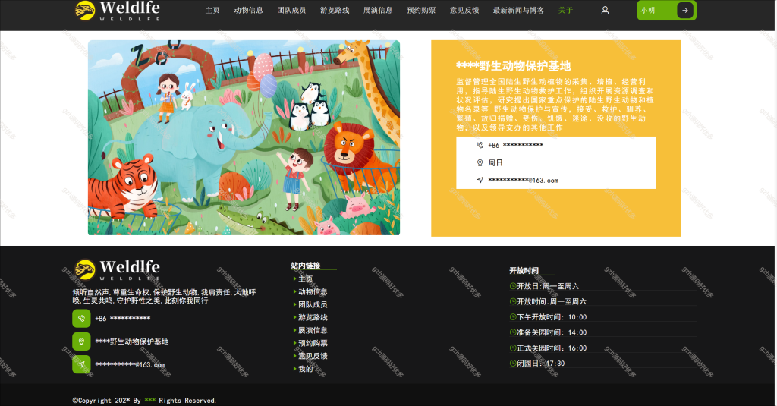Open the 意见反馈 link in footer
This screenshot has width=777, height=406.
312,356
